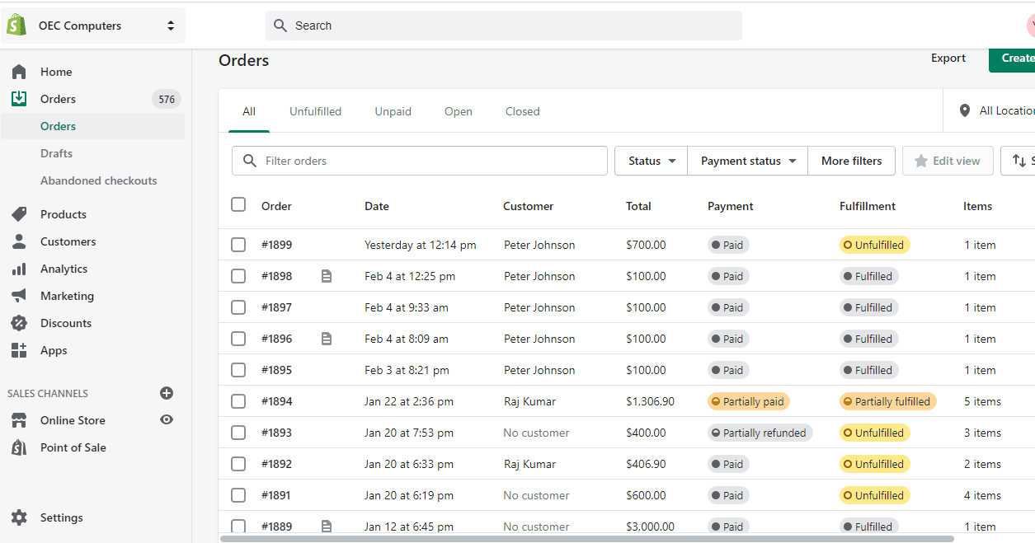Open the note icon on order #1898
The height and width of the screenshot is (543, 1035).
(327, 276)
